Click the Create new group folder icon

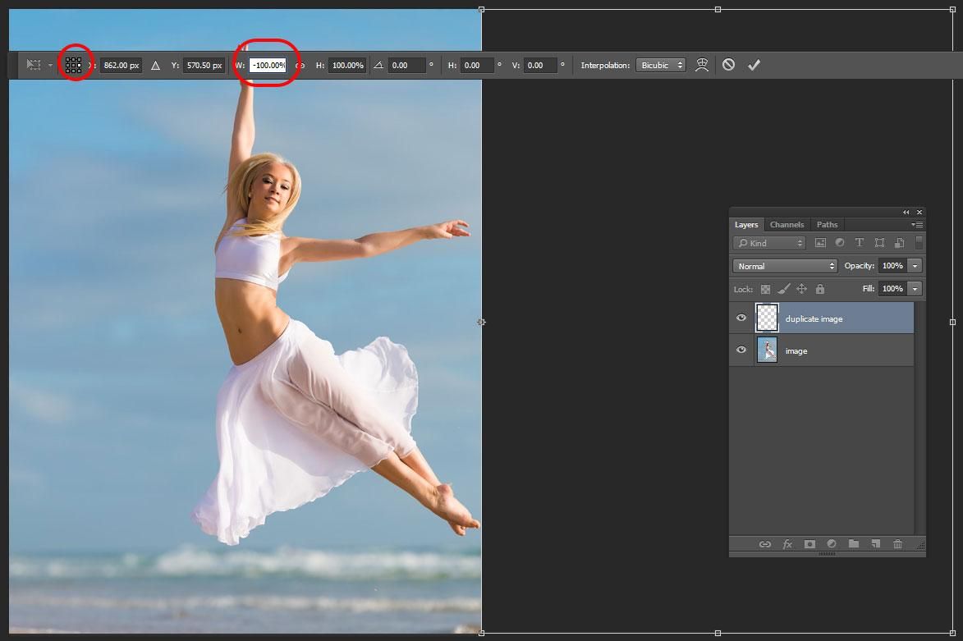(854, 543)
